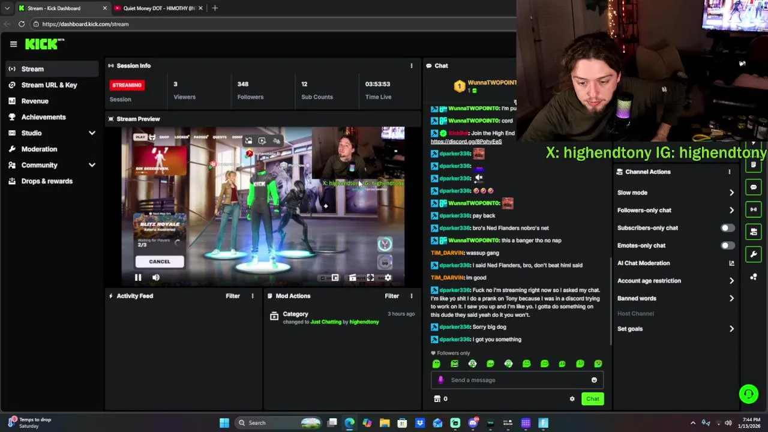Reload the browser page

pyautogui.click(x=22, y=24)
